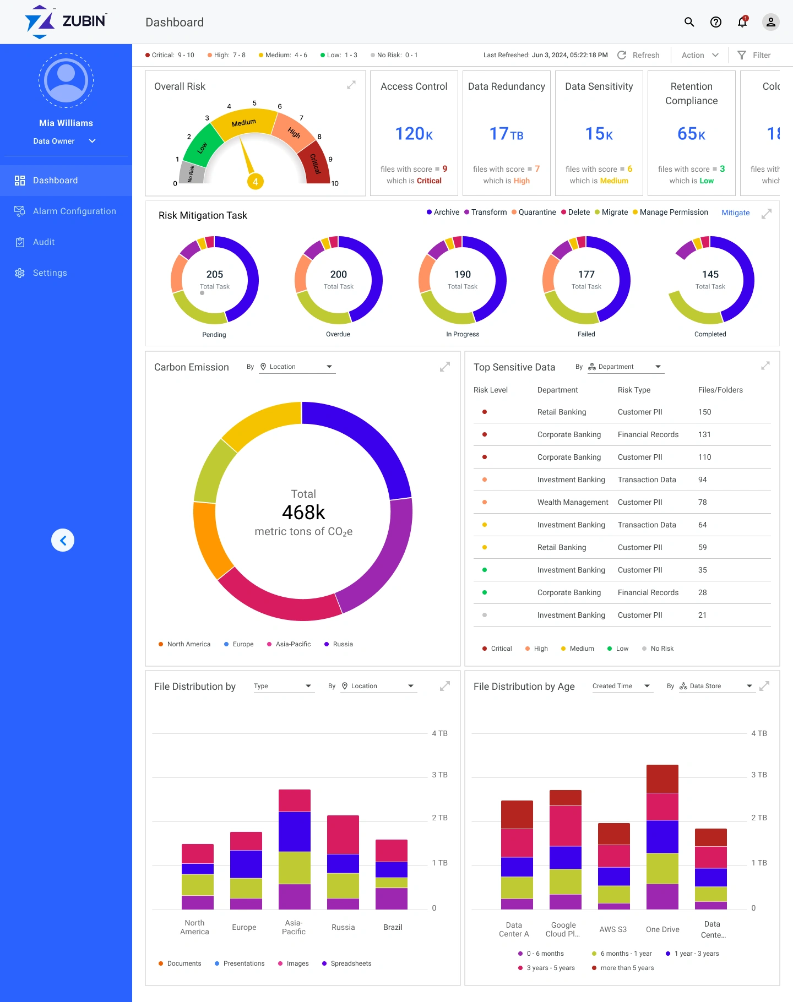Expand File Distribution by Age panel

(764, 686)
